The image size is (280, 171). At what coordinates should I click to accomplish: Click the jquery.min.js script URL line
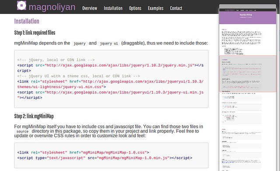(110, 68)
